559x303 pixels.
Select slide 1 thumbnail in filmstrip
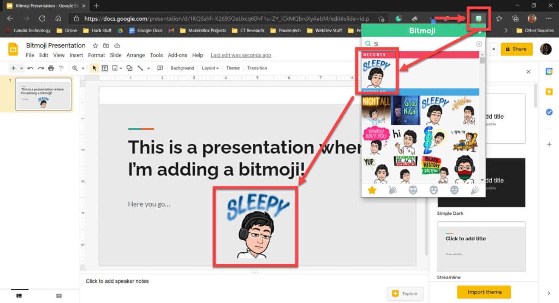43,94
